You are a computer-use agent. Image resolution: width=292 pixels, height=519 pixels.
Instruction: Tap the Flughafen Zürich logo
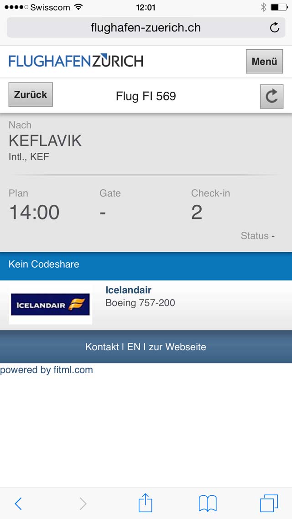tap(76, 60)
